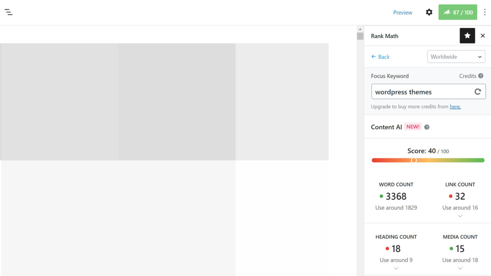Click the star pin icon in Rank Math
The height and width of the screenshot is (276, 491).
pos(467,36)
